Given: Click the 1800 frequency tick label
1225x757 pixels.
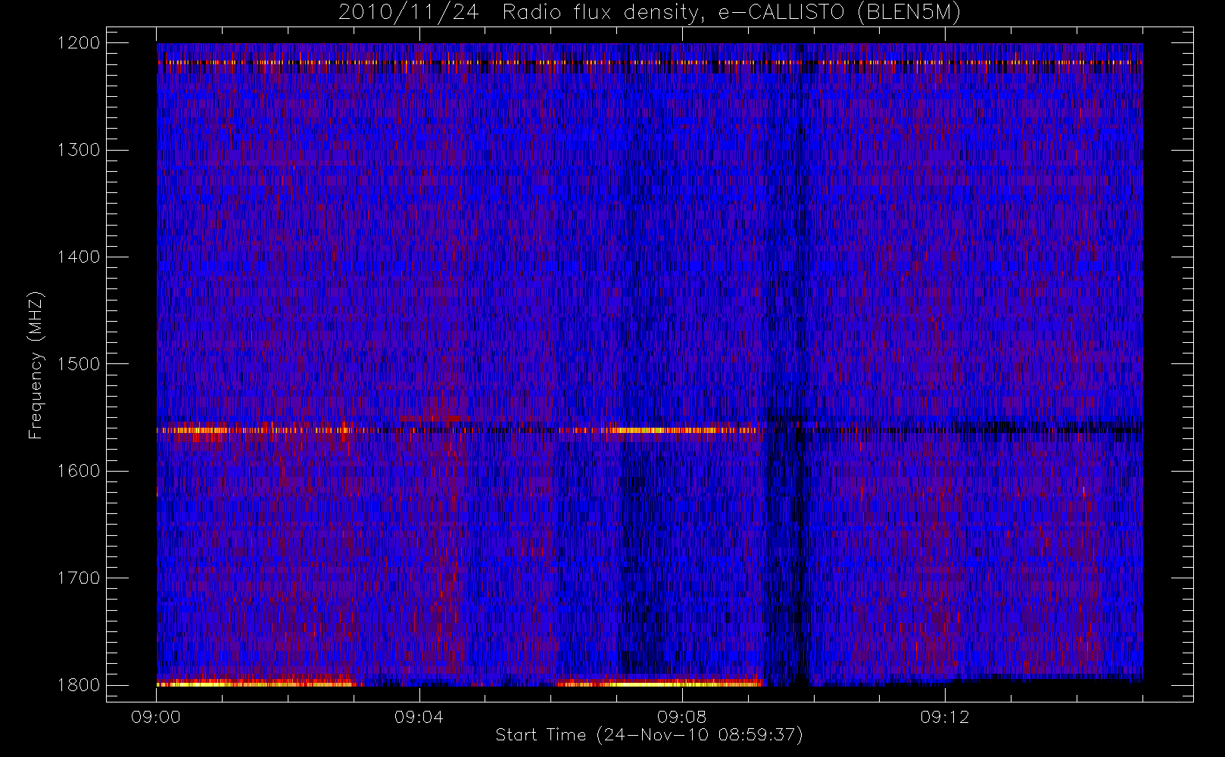Looking at the screenshot, I should 79,685.
